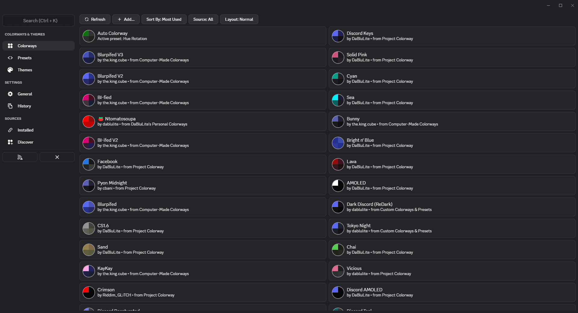Screen dimensions: 578x313
Task: Select the Crimson colorway swatch
Action: (x=89, y=292)
